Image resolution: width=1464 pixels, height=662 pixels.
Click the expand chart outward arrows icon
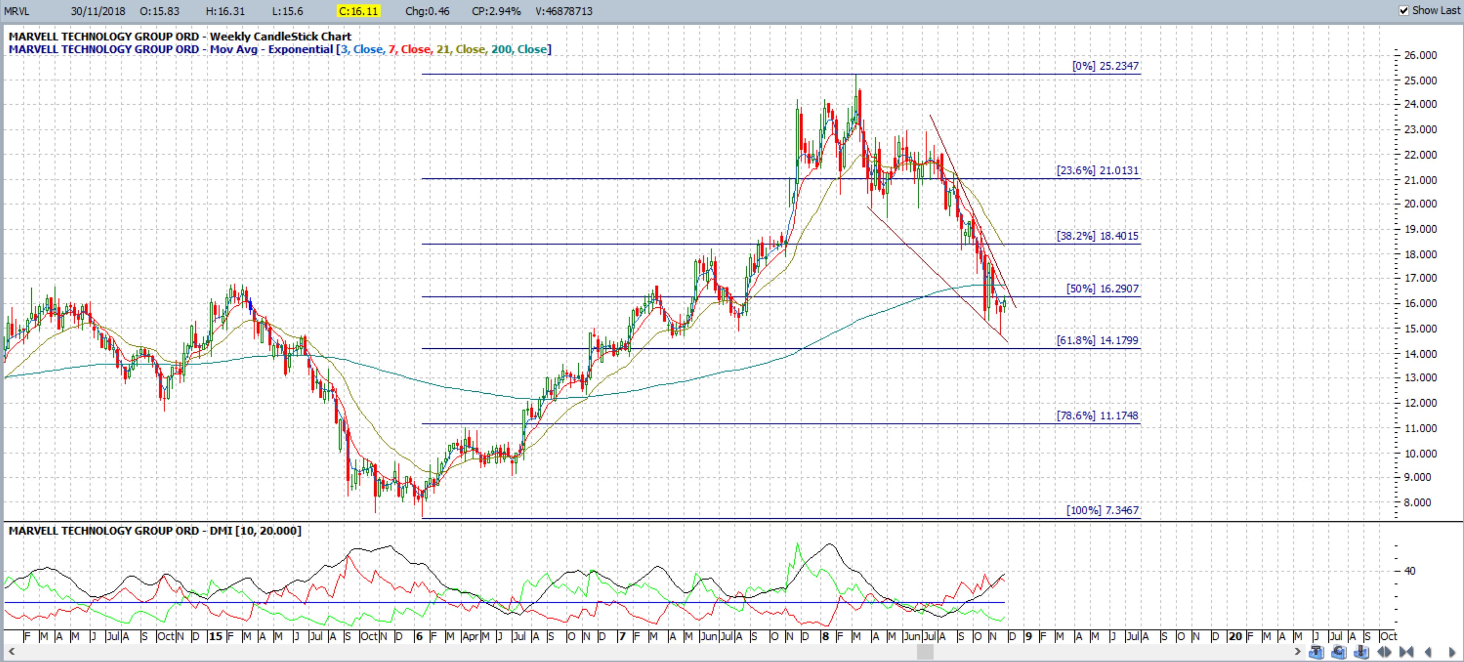1384,652
